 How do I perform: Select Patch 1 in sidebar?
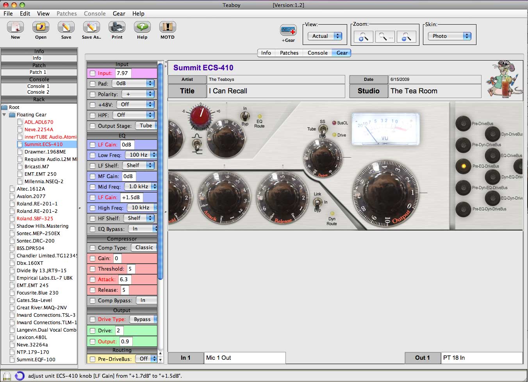click(38, 72)
